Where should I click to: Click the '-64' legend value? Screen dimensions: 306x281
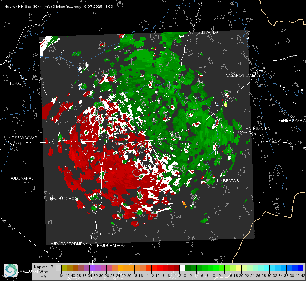click(x=61, y=276)
